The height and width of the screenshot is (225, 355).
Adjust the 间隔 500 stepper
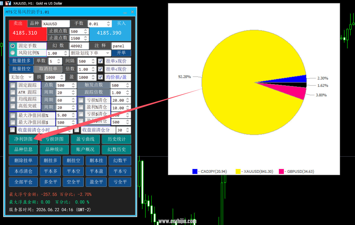(93, 61)
